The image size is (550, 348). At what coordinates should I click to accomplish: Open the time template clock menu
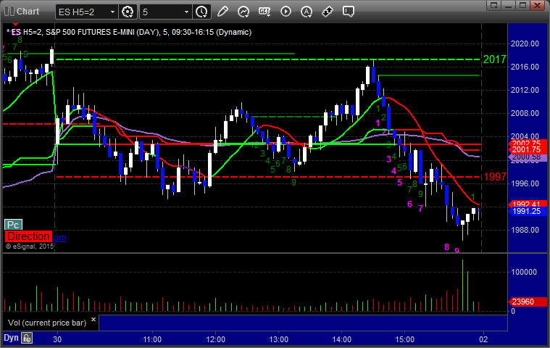click(201, 12)
